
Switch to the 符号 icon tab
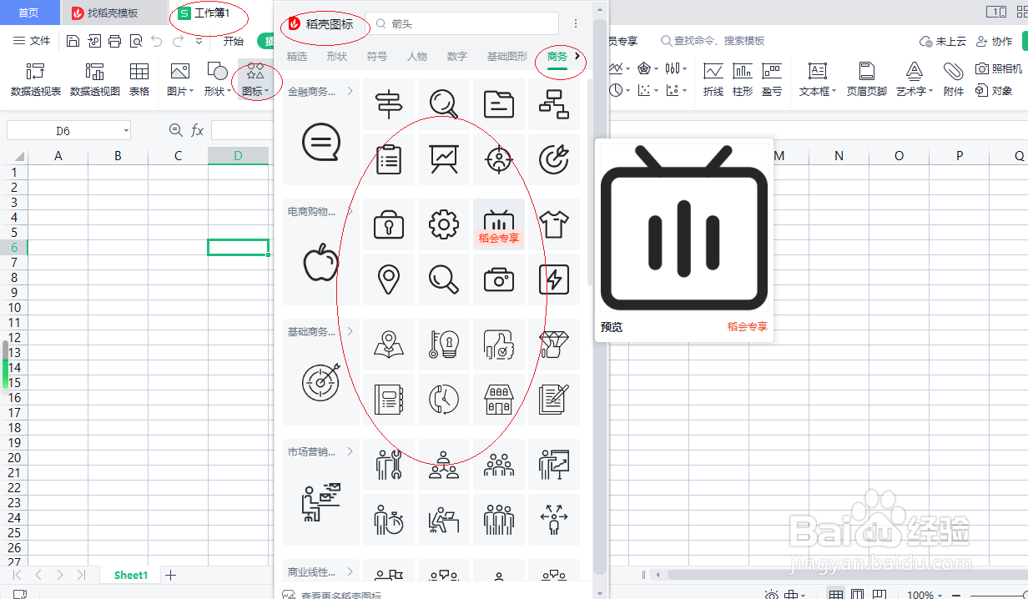377,57
